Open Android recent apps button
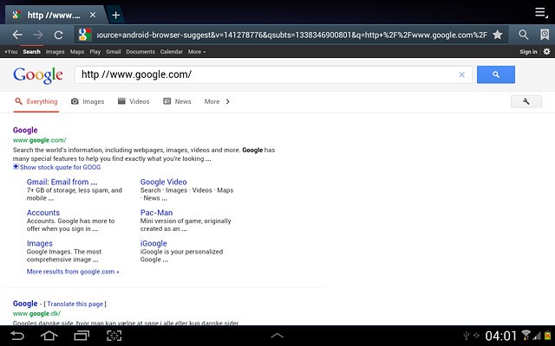 [x=82, y=336]
